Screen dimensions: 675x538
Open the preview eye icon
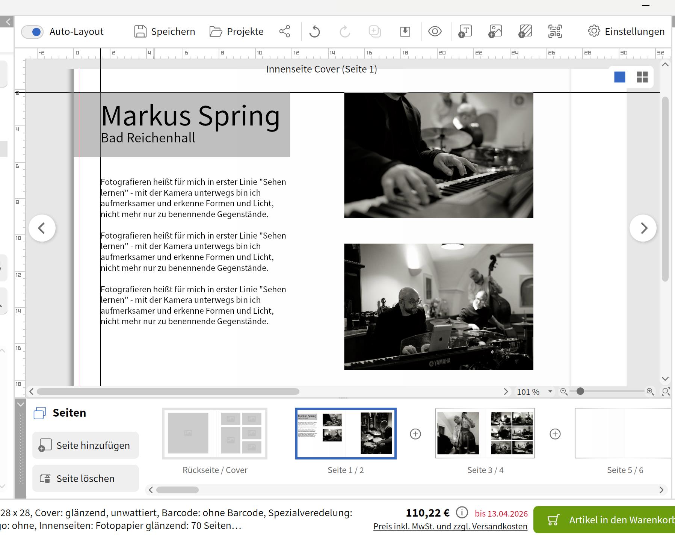[x=435, y=32]
